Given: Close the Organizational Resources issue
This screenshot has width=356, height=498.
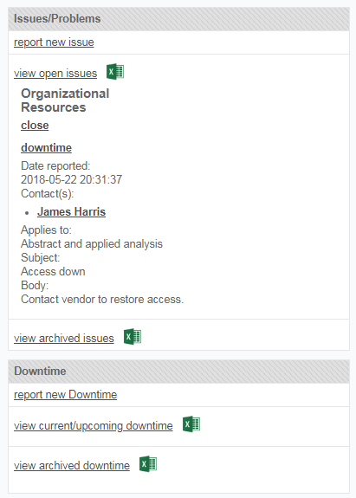Looking at the screenshot, I should [35, 125].
